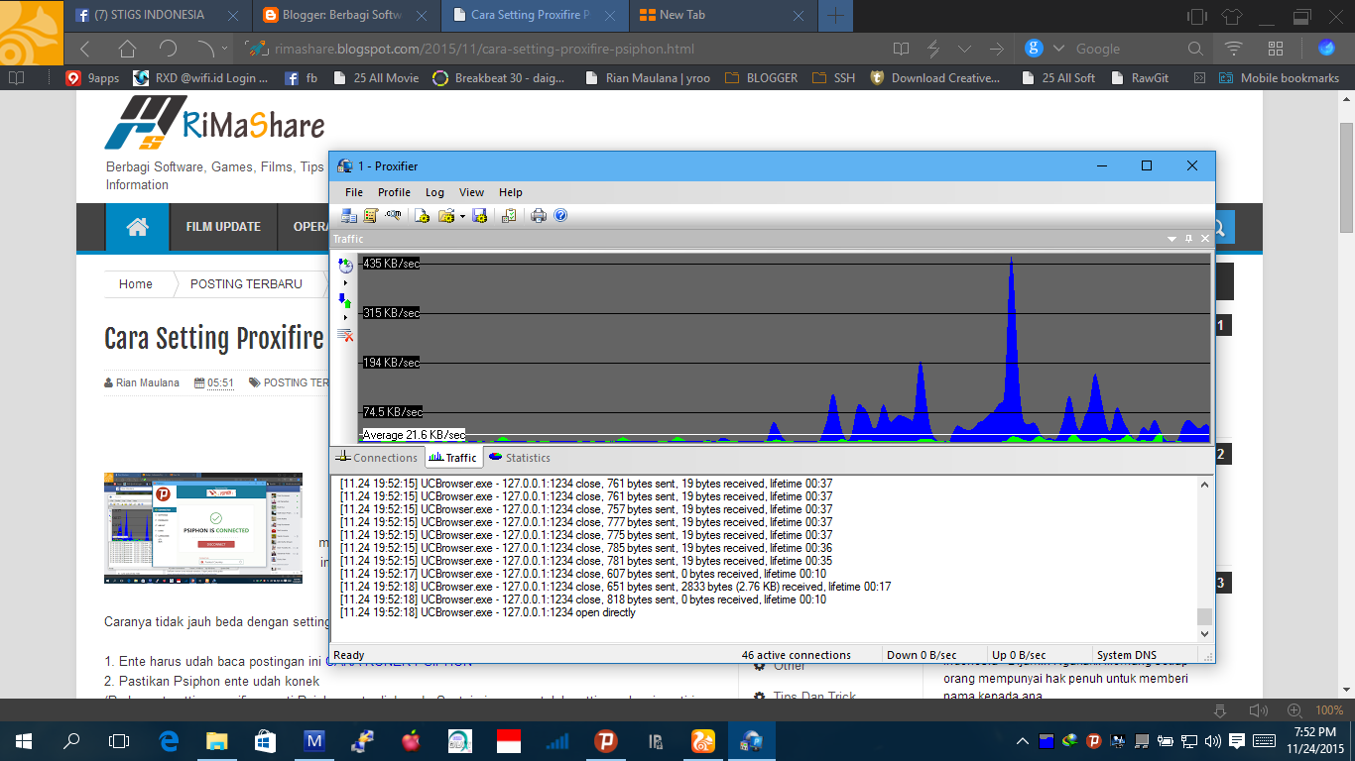
Task: Click the UC Browser home button
Action: click(x=127, y=49)
